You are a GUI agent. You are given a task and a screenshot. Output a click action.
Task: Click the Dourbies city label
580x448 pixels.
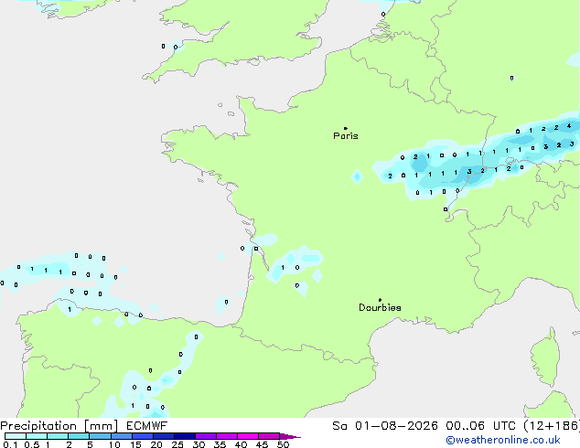[380, 307]
